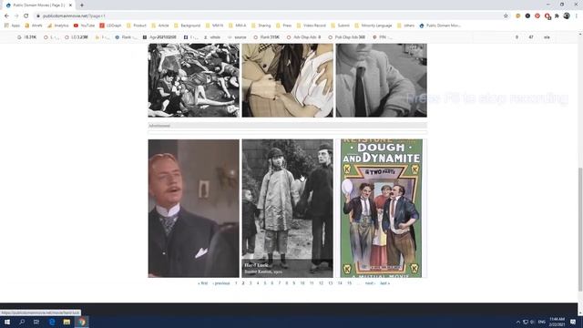The height and width of the screenshot is (328, 583).
Task: Click the page vertical scrollbar thumb
Action: [580, 229]
